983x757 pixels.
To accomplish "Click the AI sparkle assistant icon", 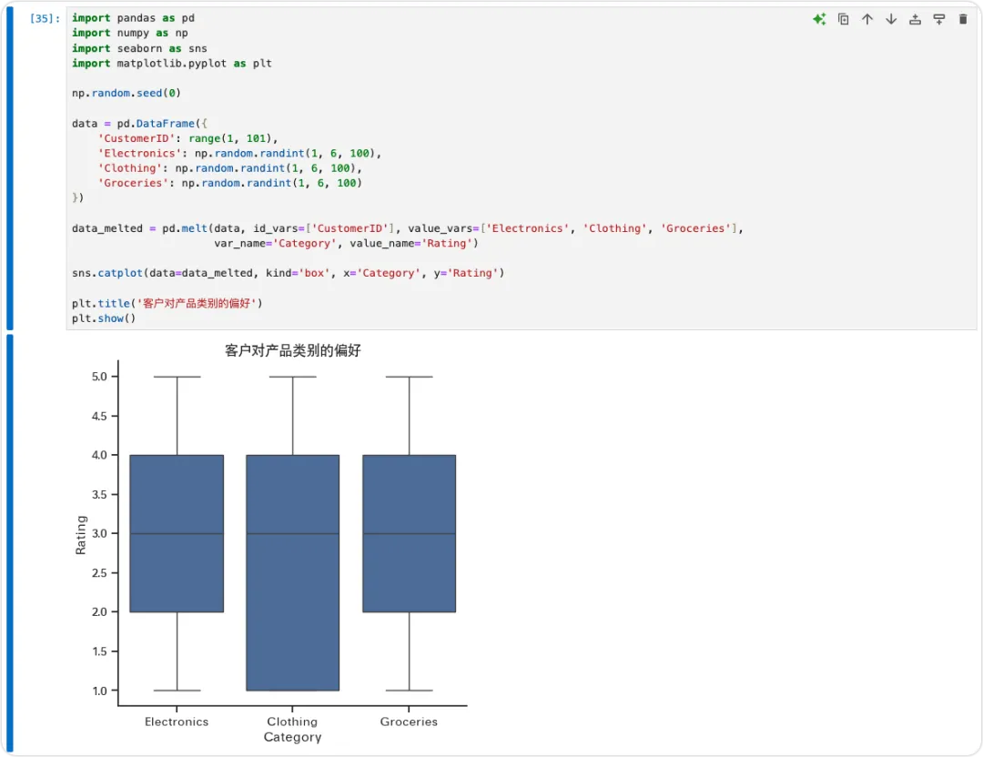I will pos(819,19).
